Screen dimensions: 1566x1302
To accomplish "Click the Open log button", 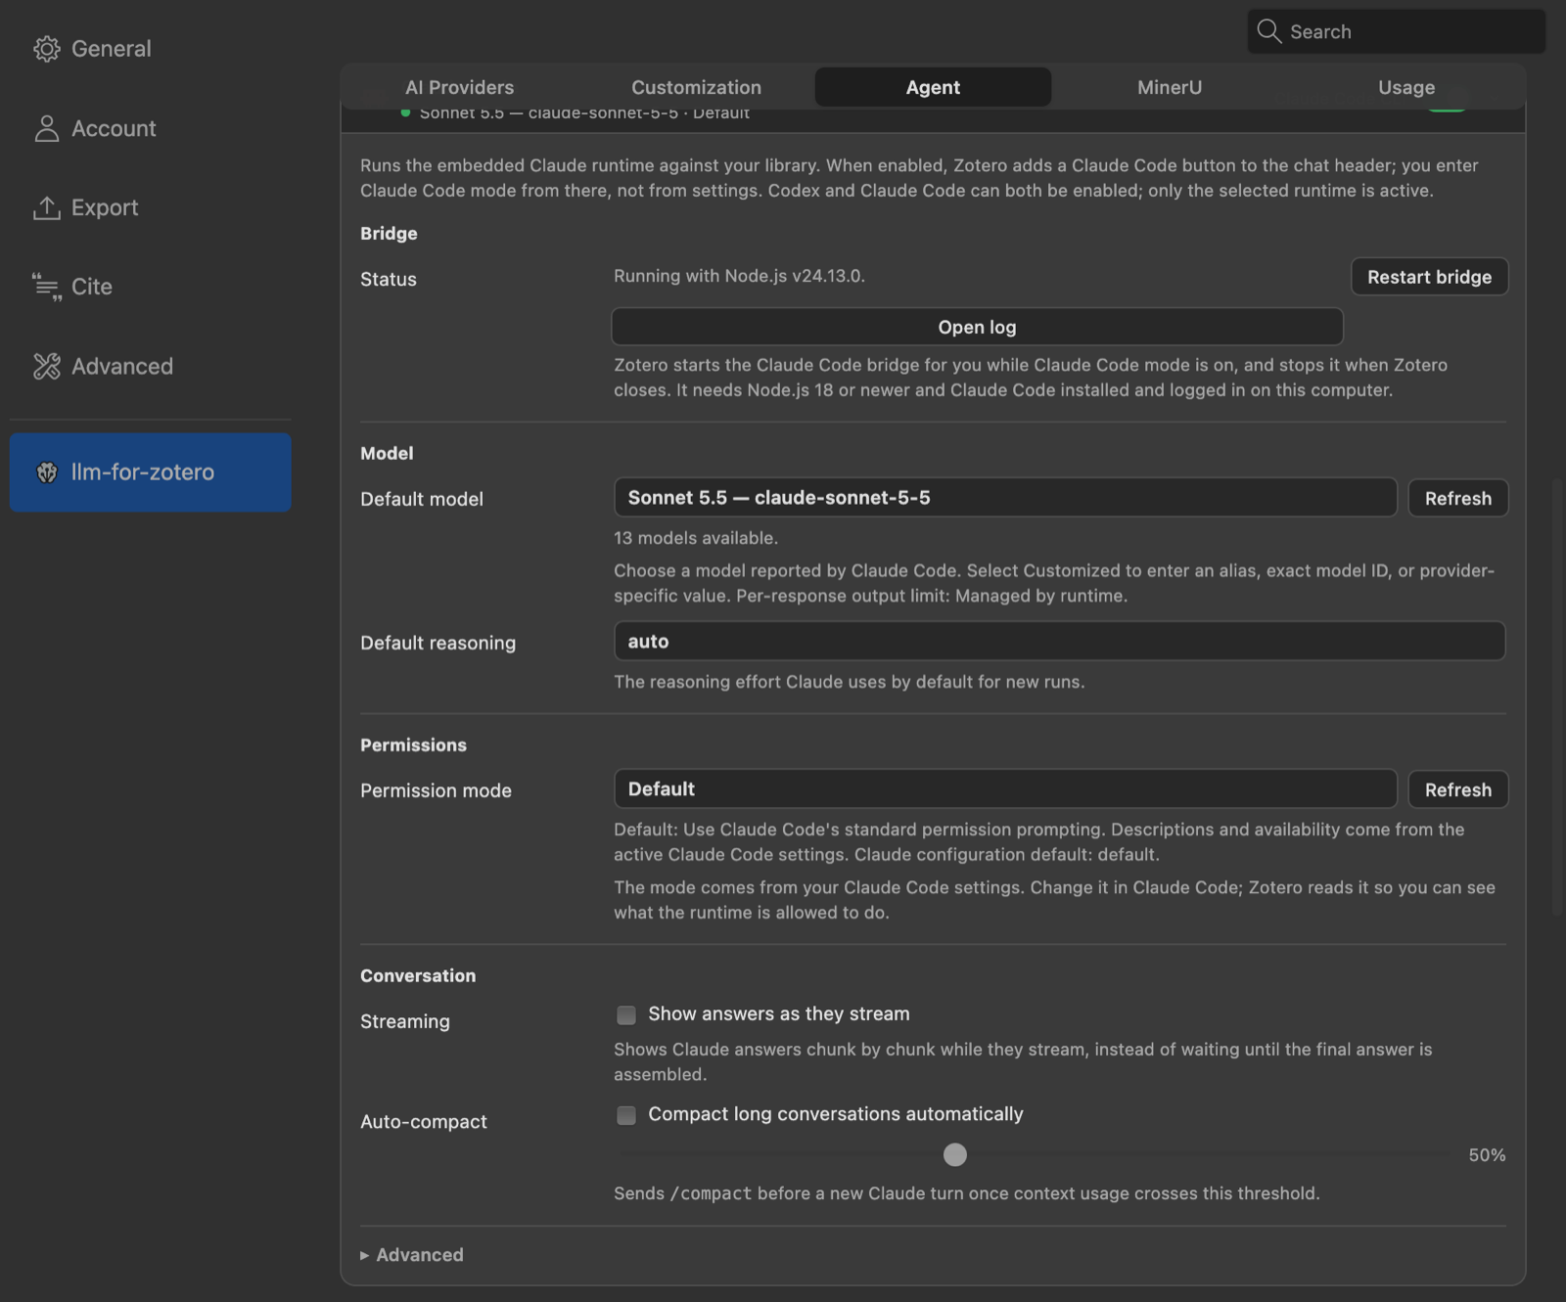I will pyautogui.click(x=977, y=327).
